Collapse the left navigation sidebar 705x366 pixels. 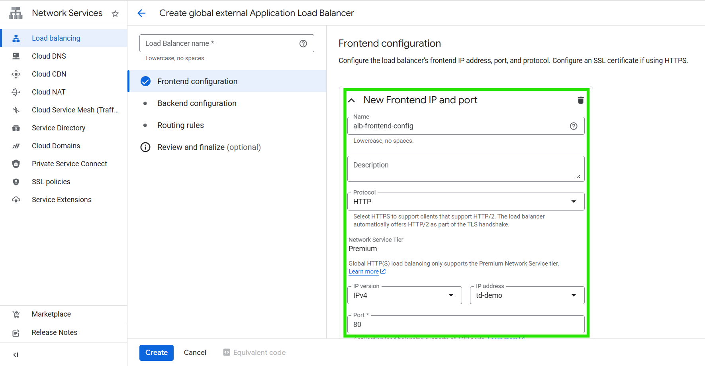(16, 354)
